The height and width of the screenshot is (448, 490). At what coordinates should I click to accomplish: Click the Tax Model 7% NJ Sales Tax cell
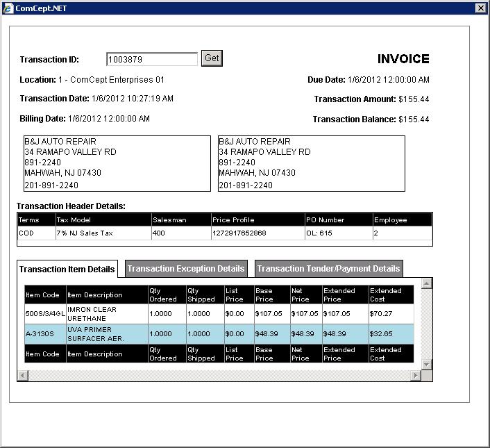point(103,233)
